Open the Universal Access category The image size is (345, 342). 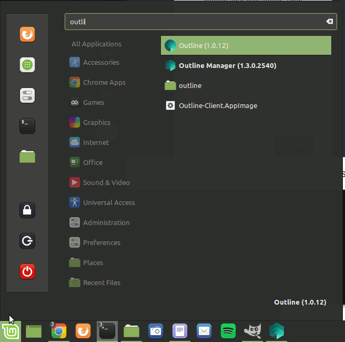[x=102, y=203]
